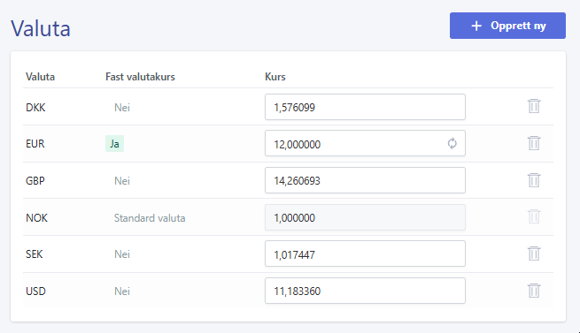Click the disabled trash icon for NOK
Screen dimensions: 580x333
(x=534, y=216)
